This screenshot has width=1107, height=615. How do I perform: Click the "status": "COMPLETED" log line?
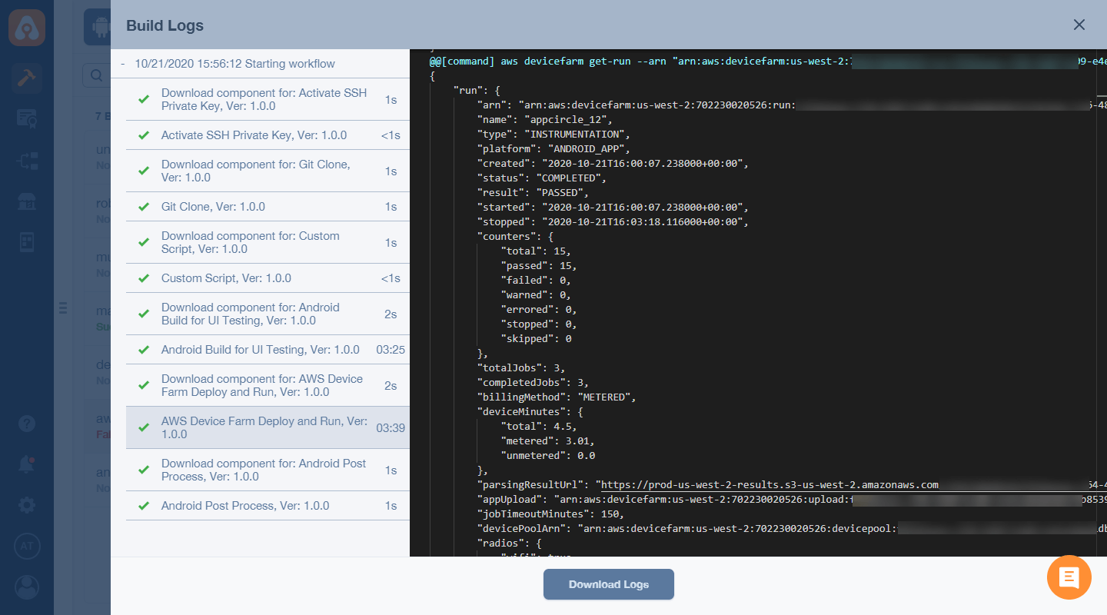click(x=542, y=178)
